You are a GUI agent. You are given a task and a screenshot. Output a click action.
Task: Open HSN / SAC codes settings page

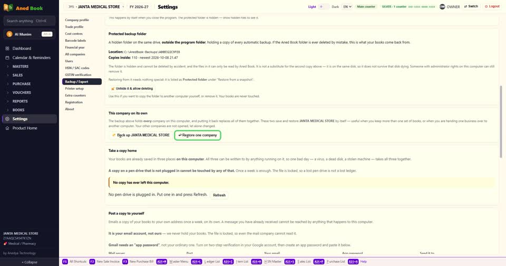82,68
